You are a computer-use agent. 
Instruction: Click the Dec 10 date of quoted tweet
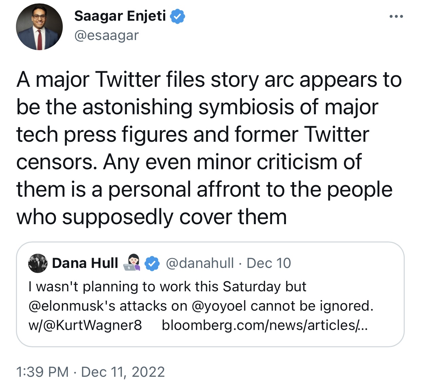(x=269, y=263)
